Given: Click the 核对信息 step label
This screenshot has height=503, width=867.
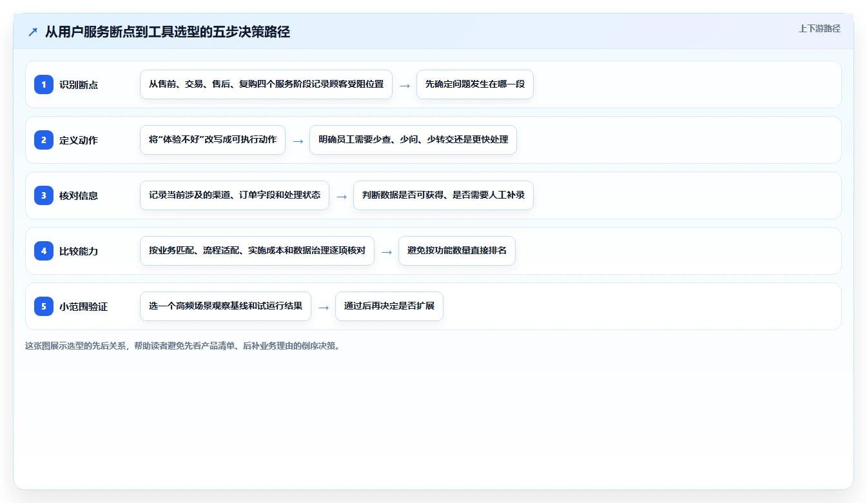Looking at the screenshot, I should [x=79, y=195].
